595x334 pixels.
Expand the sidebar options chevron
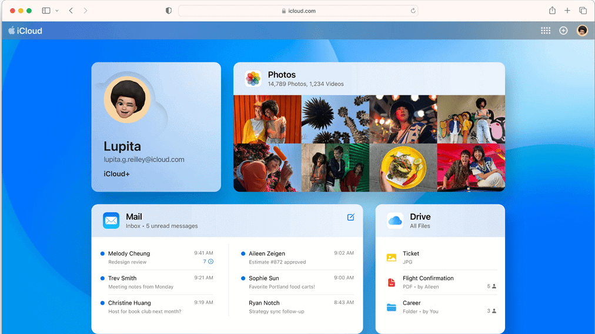[57, 11]
